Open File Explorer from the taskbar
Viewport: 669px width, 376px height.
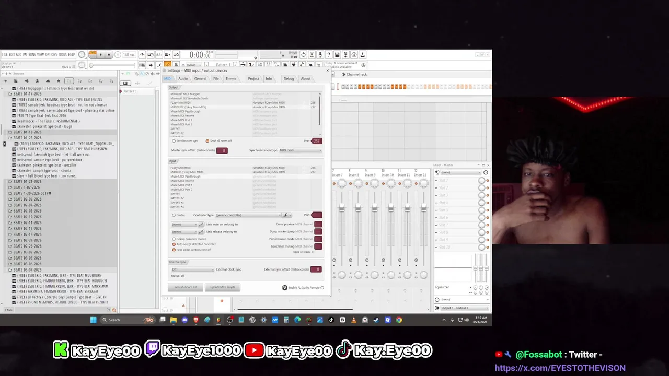(173, 320)
